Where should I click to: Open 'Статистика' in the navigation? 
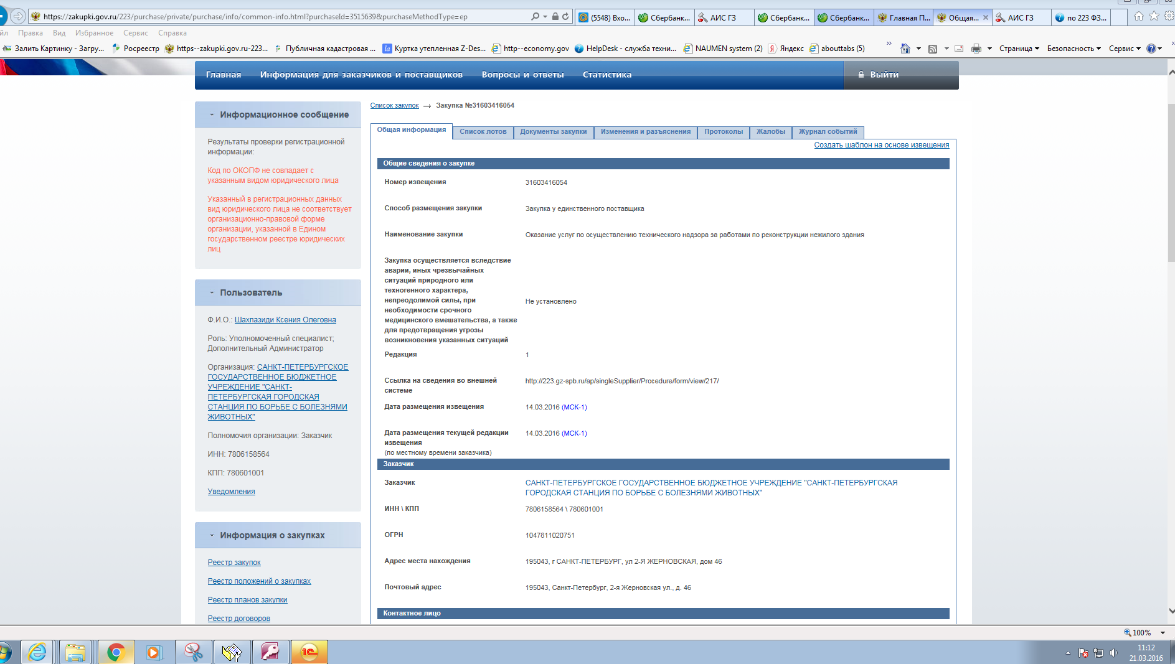pyautogui.click(x=607, y=75)
